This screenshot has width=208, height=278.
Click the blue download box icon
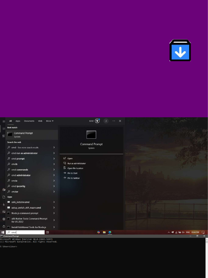[180, 50]
